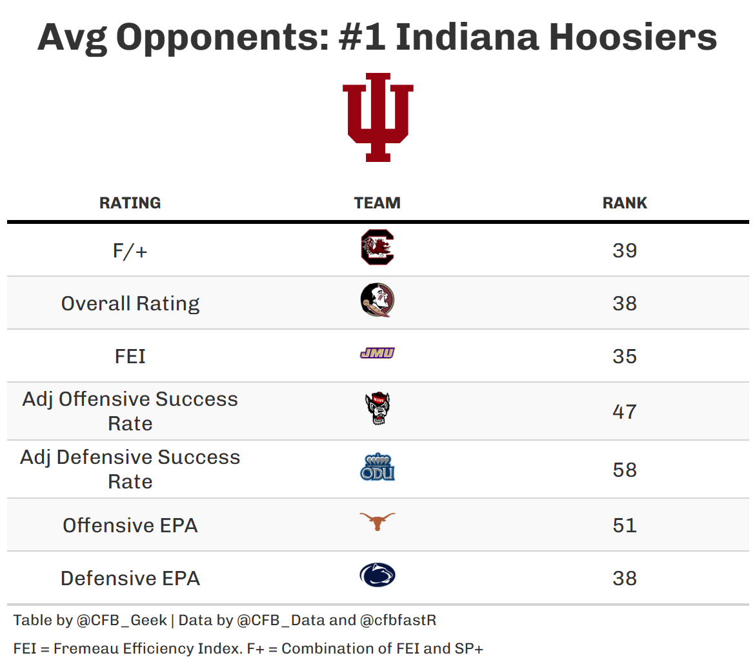Click the Indiana Hoosiers trident logo
Viewport: 755px width, 671px height.
click(377, 117)
